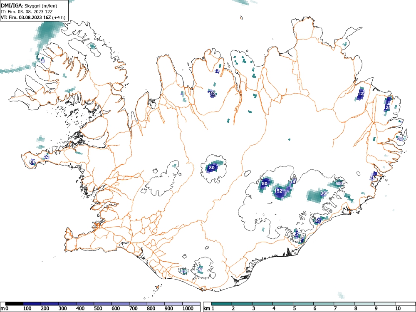
Task: Pick the darkest teal swatch between km 1 and 2
Action: [222, 304]
